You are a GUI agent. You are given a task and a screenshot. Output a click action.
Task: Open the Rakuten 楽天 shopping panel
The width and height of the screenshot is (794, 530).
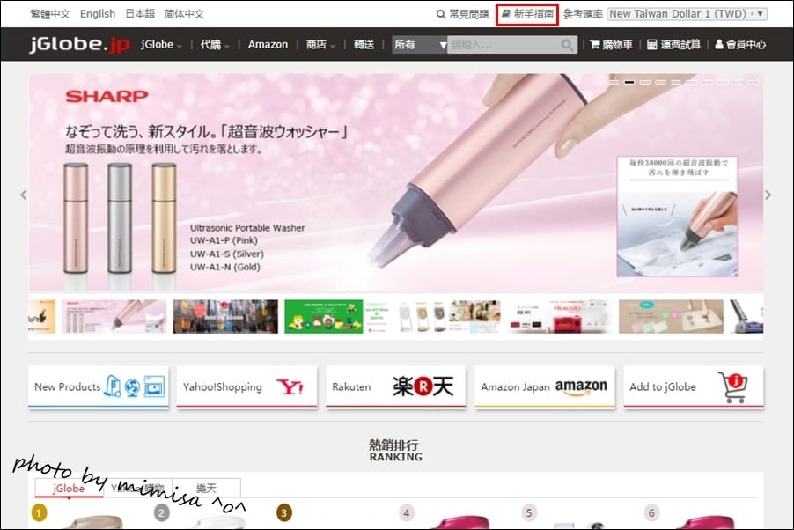pos(395,386)
